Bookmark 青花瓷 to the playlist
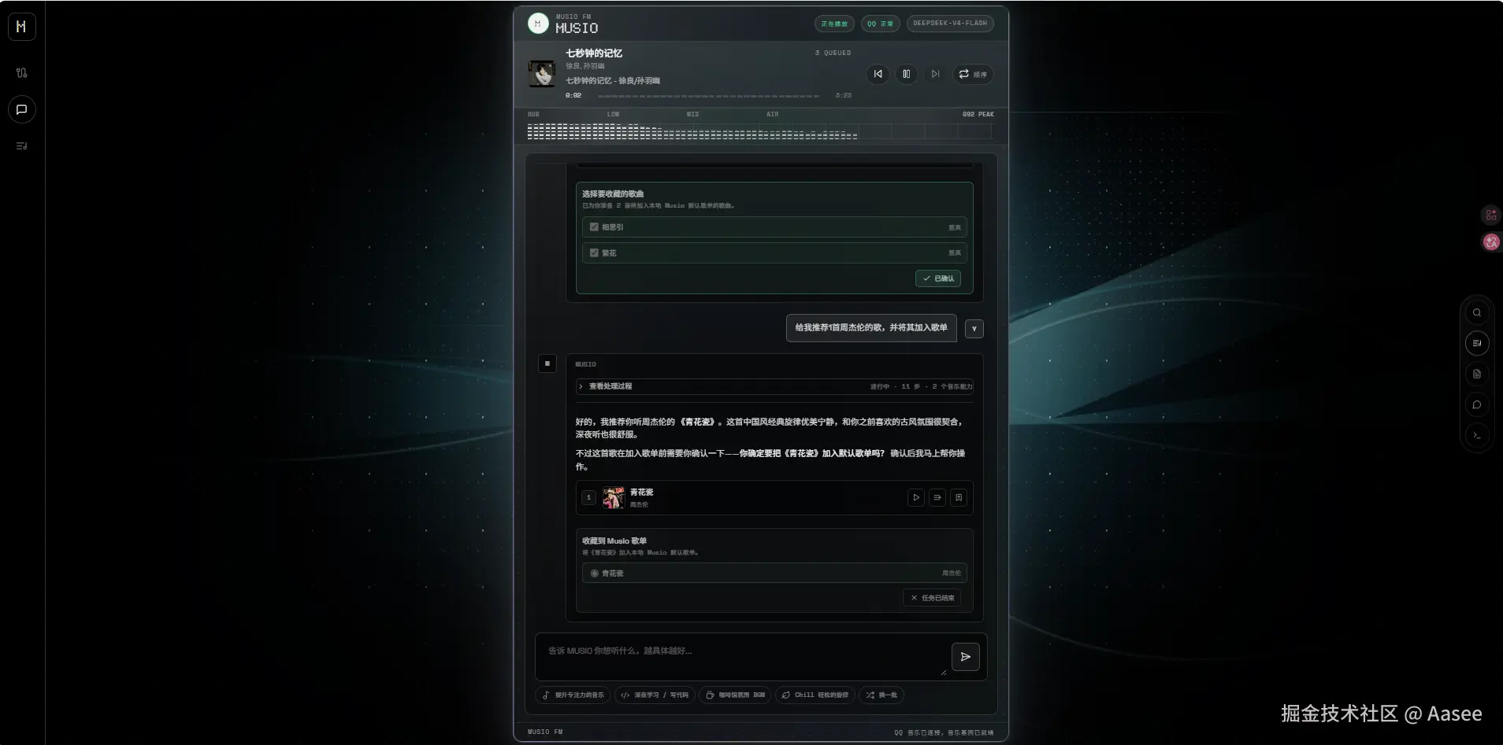The width and height of the screenshot is (1503, 745). point(959,498)
